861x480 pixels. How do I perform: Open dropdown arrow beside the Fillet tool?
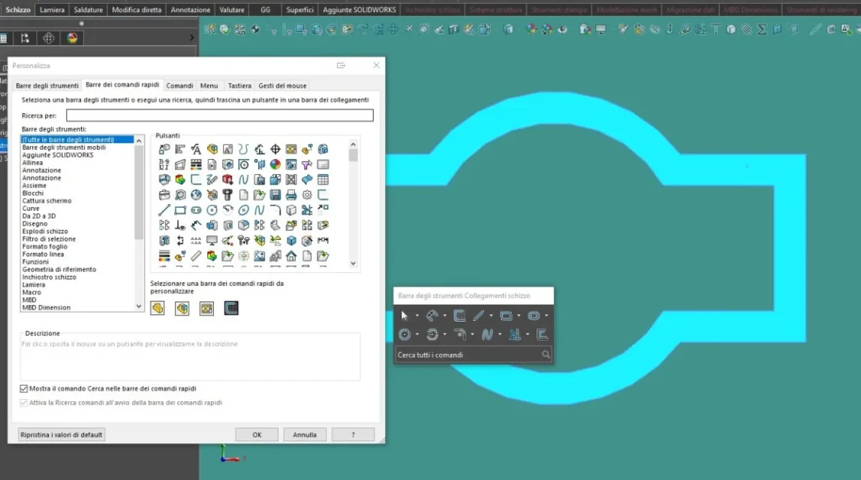click(x=472, y=334)
